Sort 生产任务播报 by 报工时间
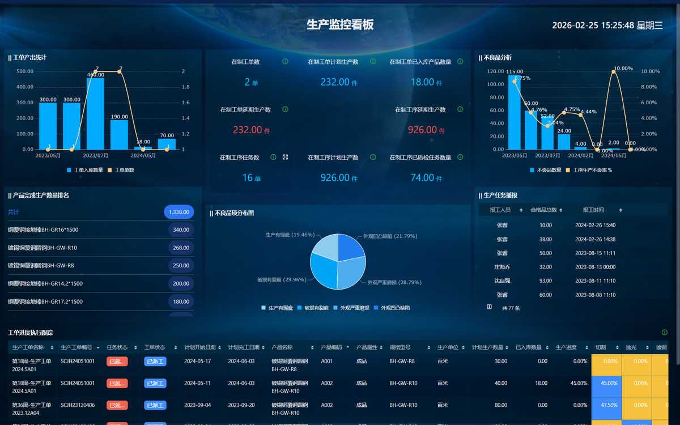680x425 pixels. pos(620,210)
